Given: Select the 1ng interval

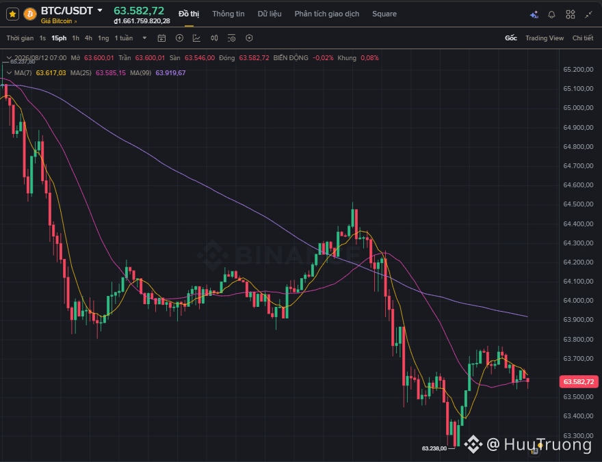Looking at the screenshot, I should [x=103, y=38].
